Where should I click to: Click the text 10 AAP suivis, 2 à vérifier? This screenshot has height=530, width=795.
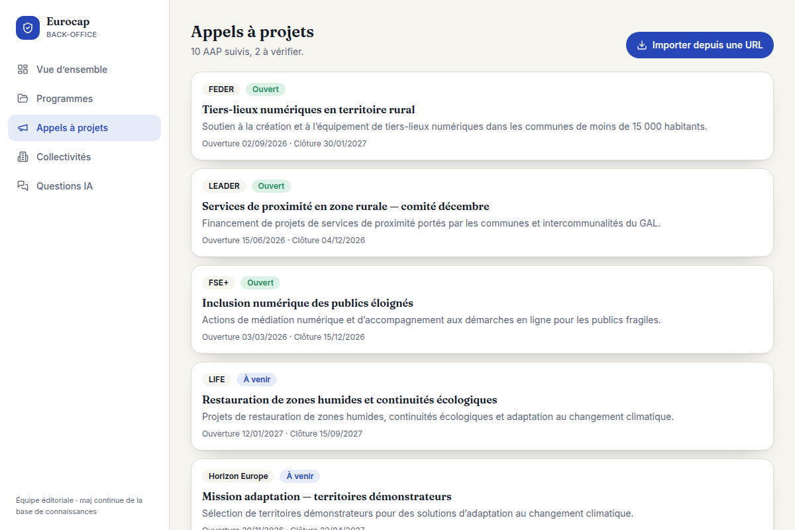coord(247,52)
